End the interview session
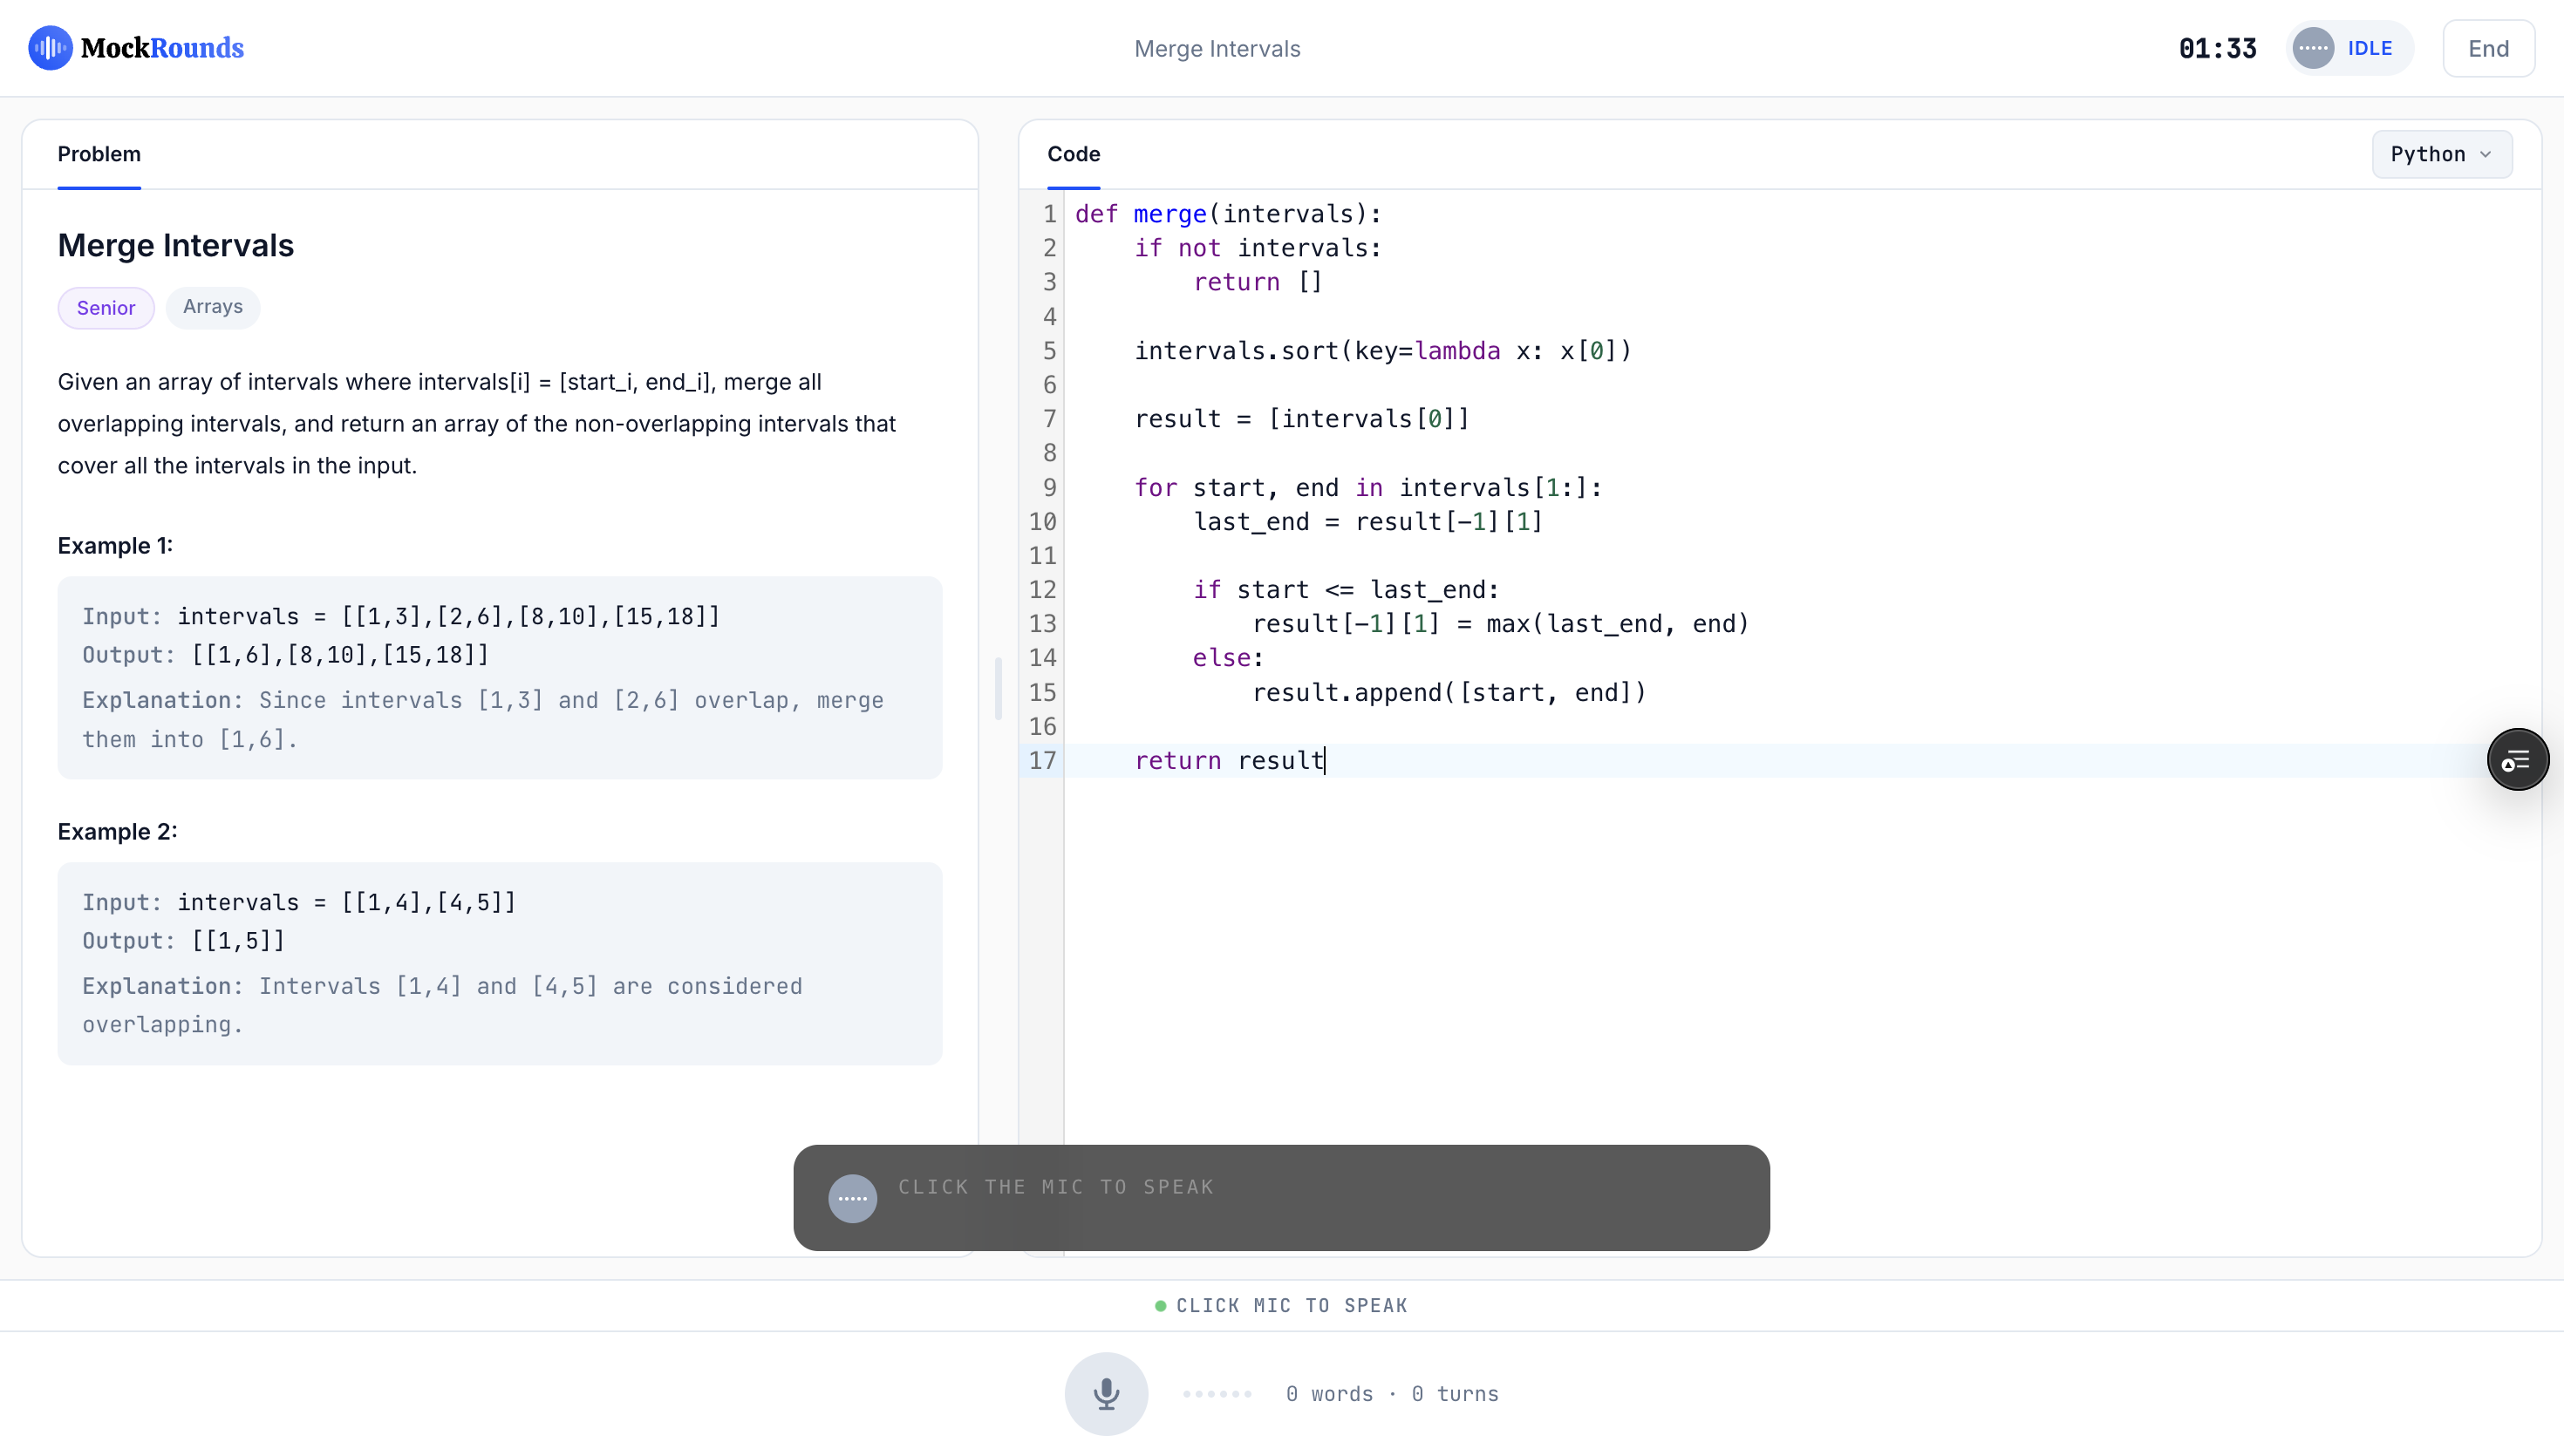Image resolution: width=2564 pixels, height=1456 pixels. tap(2488, 48)
